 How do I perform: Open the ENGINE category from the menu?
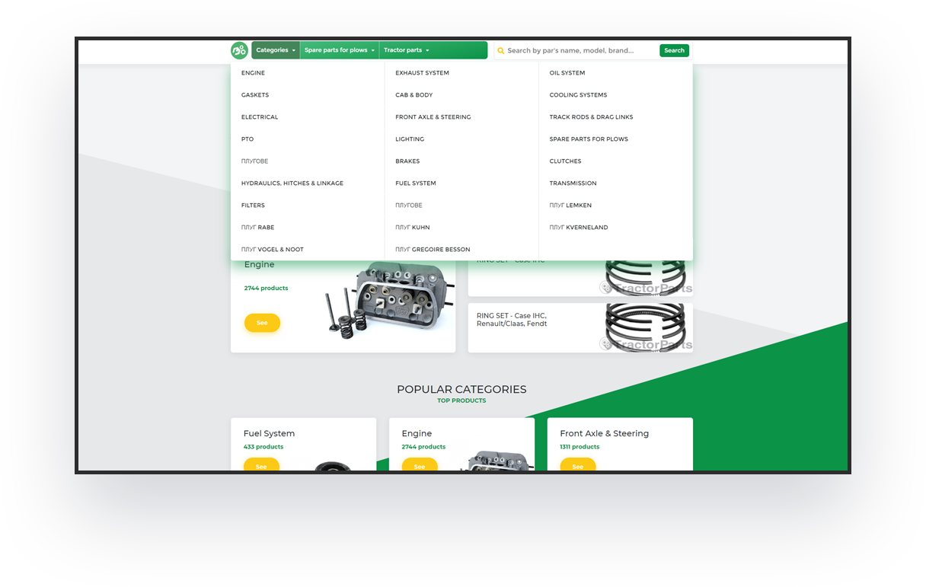point(253,72)
